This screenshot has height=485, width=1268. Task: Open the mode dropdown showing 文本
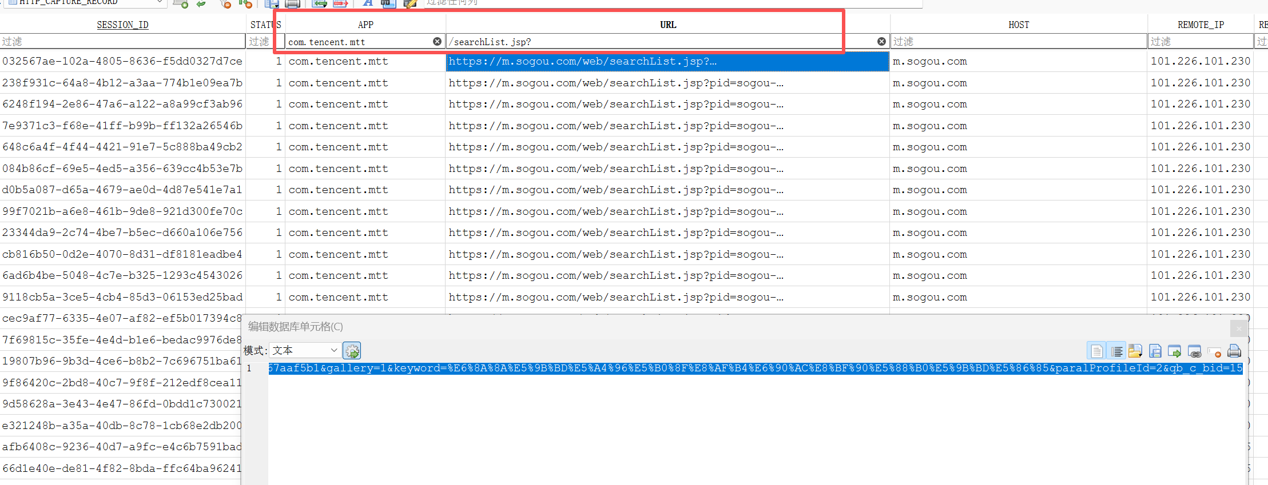coord(305,350)
